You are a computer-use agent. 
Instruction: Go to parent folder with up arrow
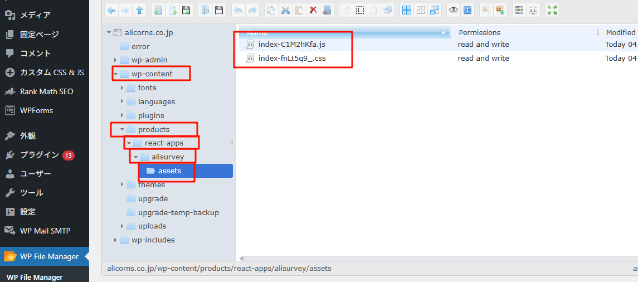click(x=139, y=9)
